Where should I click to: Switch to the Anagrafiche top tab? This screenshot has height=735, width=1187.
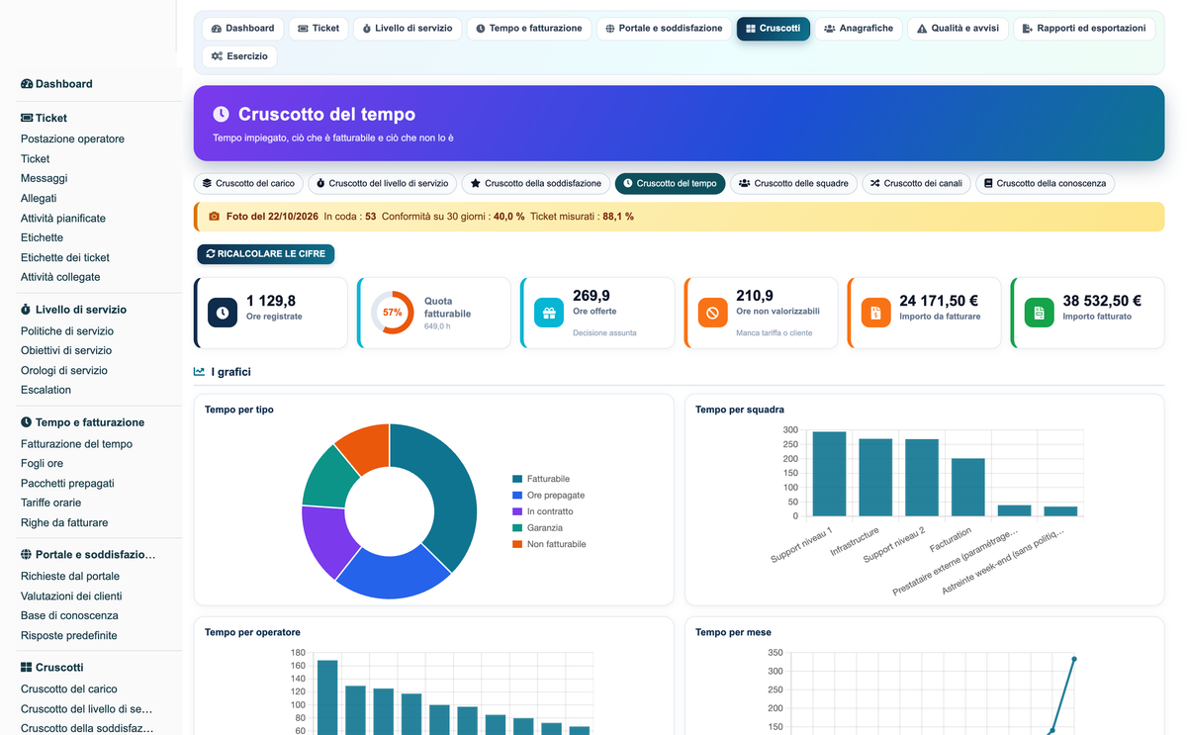point(858,29)
